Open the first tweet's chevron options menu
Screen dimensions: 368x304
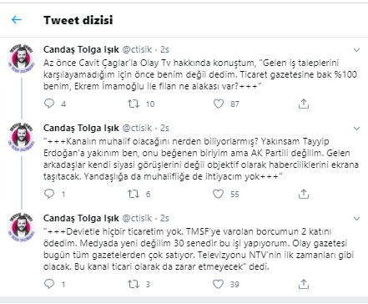[356, 50]
